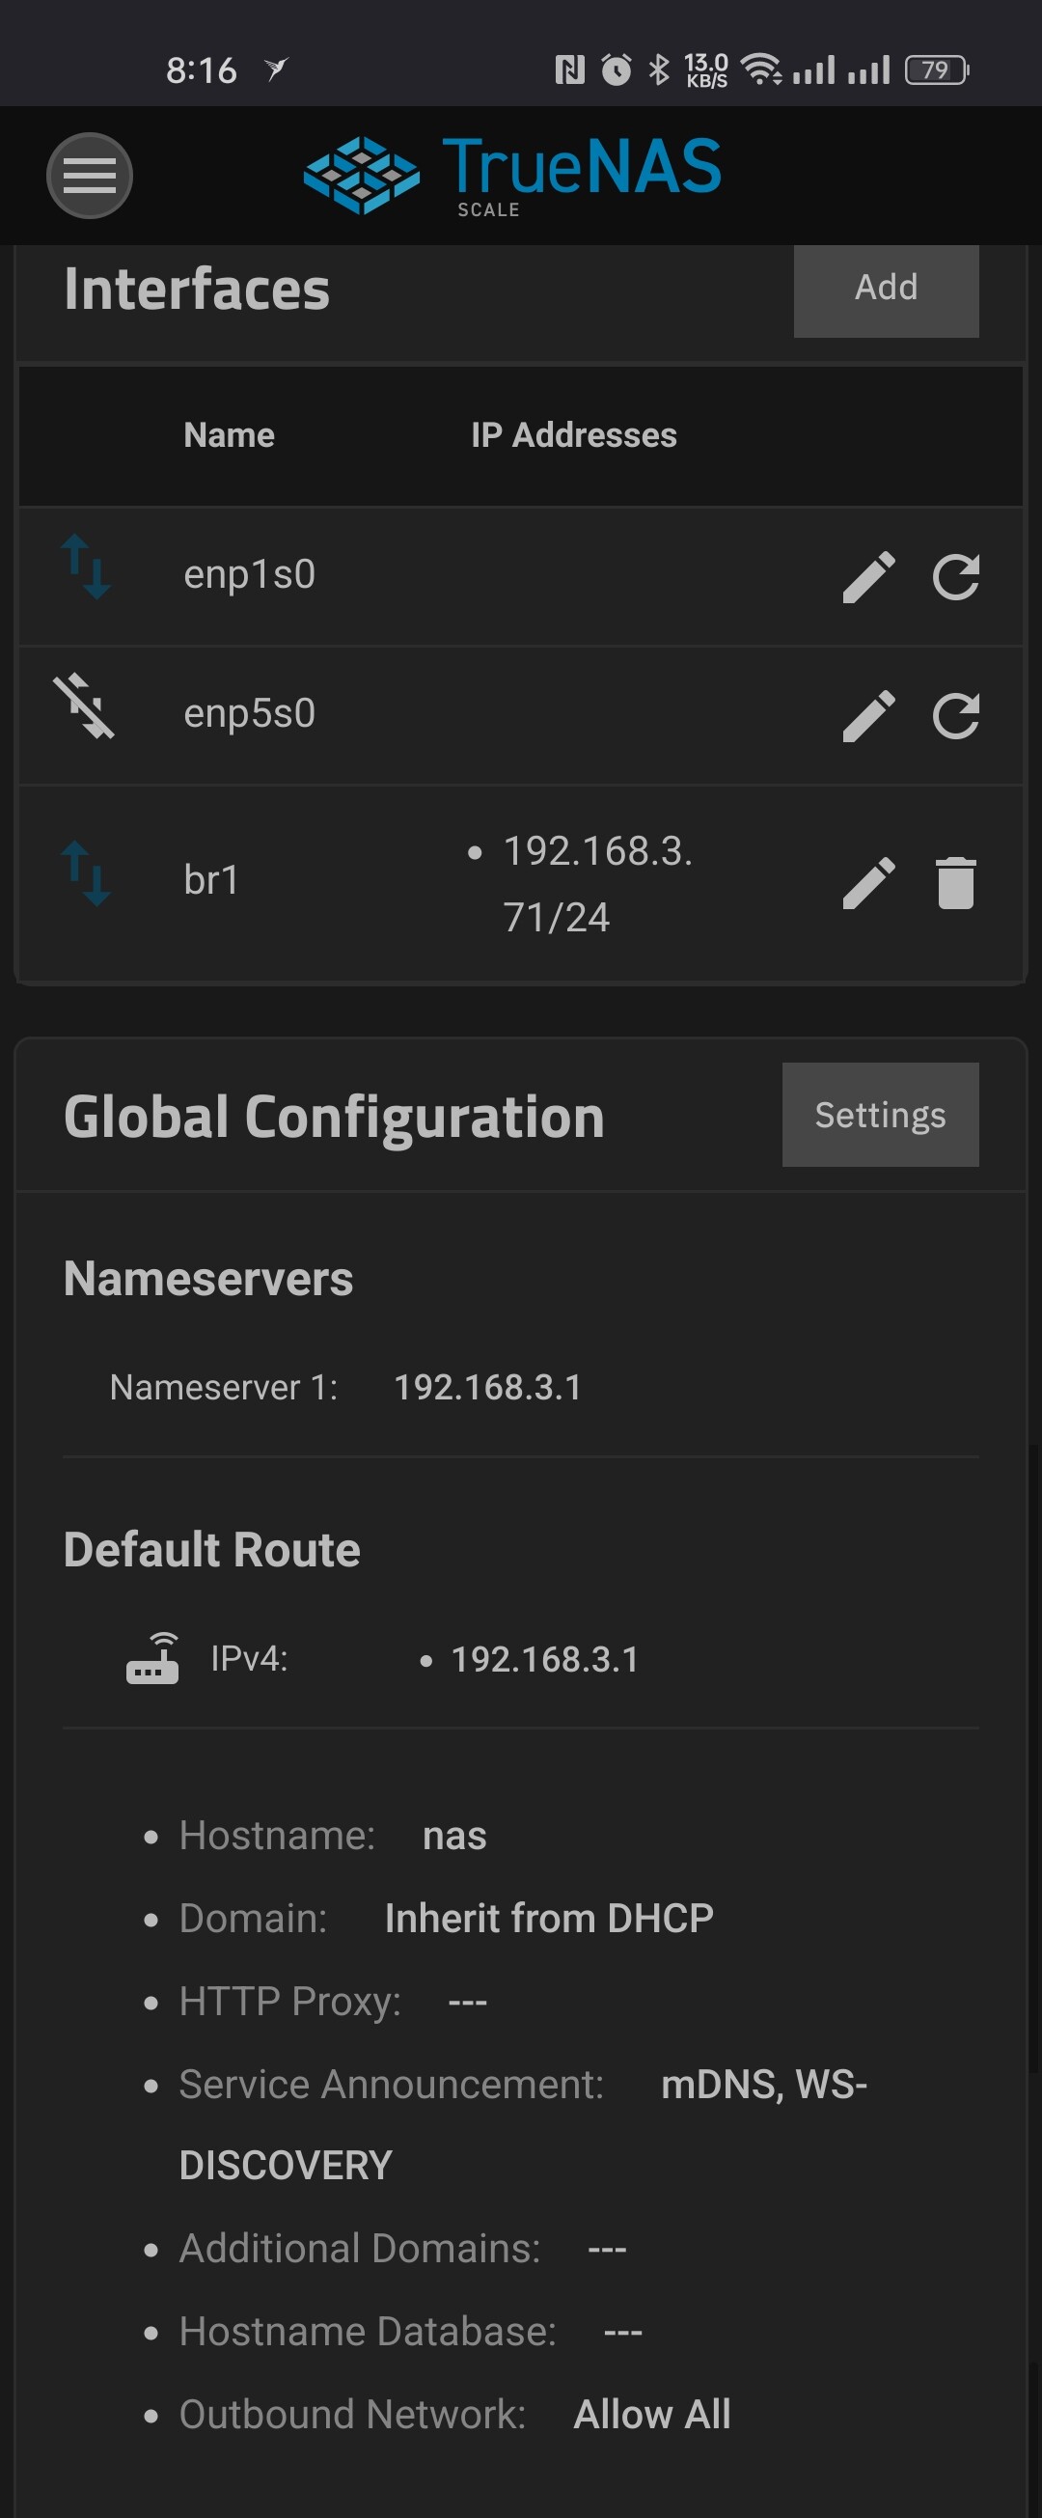Reset configuration of enp5s0 interface
This screenshot has height=2518, width=1042.
(955, 715)
